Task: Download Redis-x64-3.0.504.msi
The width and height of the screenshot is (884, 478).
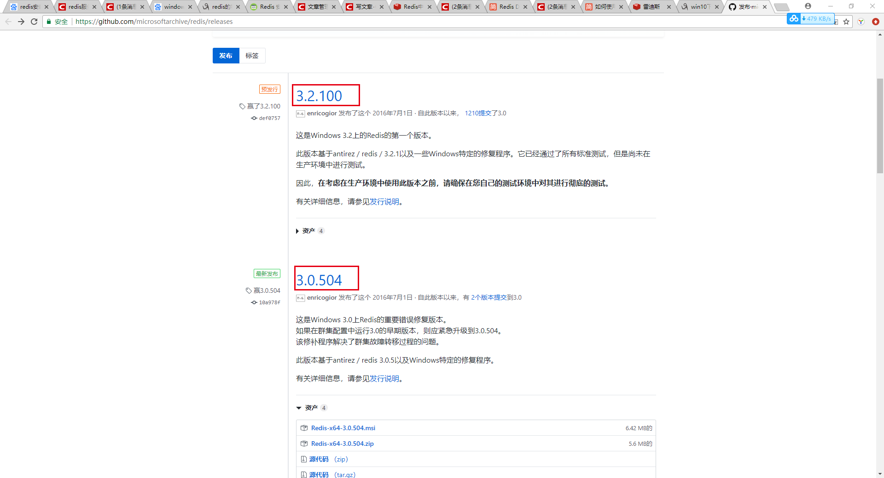Action: (343, 428)
